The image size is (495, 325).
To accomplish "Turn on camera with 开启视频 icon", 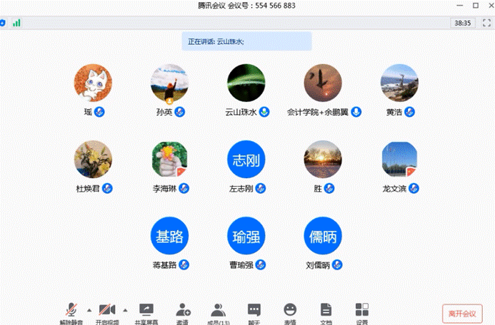I will (108, 311).
